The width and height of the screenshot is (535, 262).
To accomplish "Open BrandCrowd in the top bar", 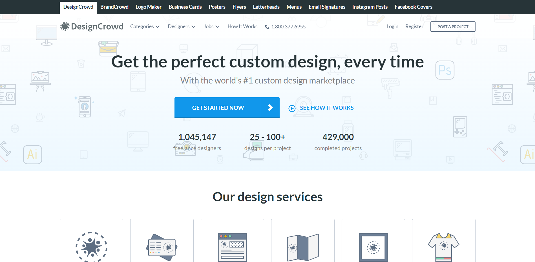I will point(114,7).
